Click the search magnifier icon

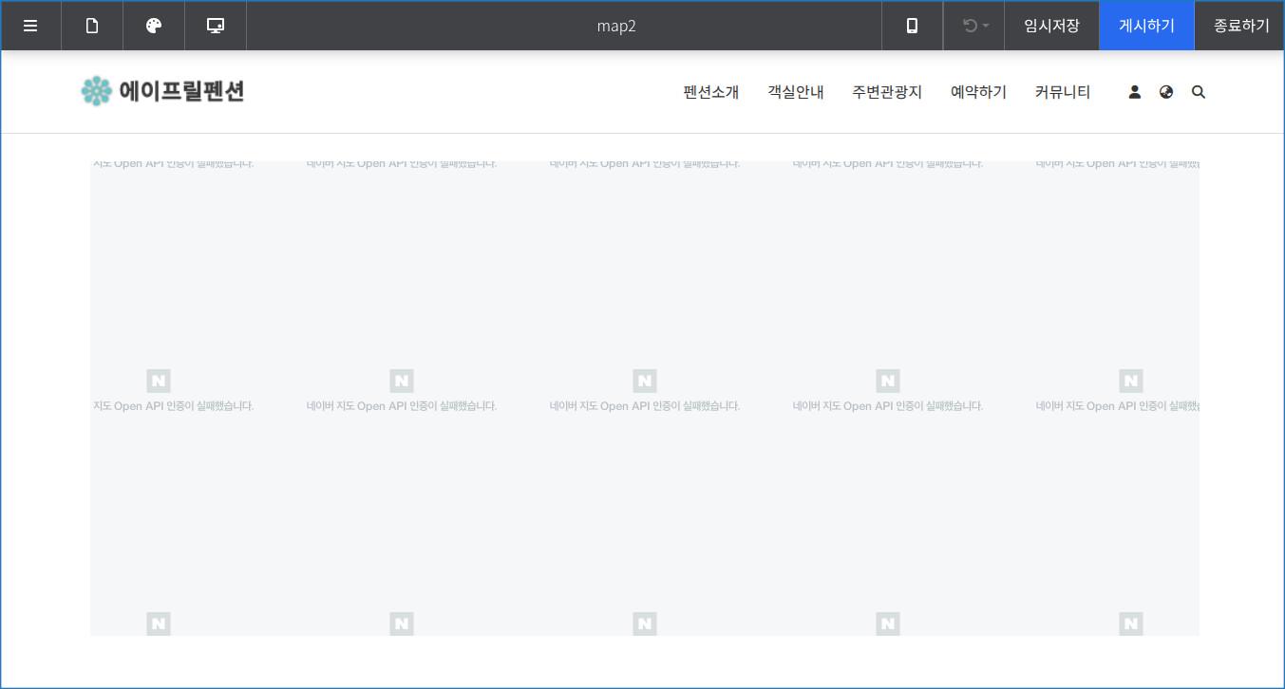click(1199, 92)
